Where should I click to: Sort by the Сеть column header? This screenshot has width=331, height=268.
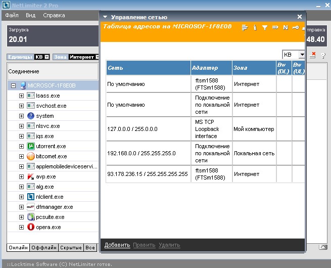149,68
